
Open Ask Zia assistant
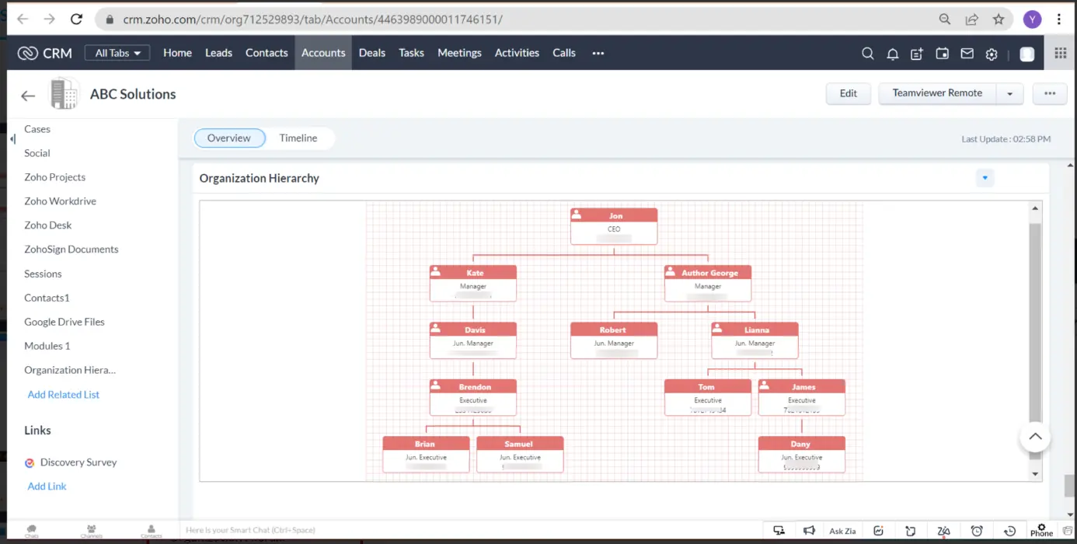pyautogui.click(x=842, y=530)
